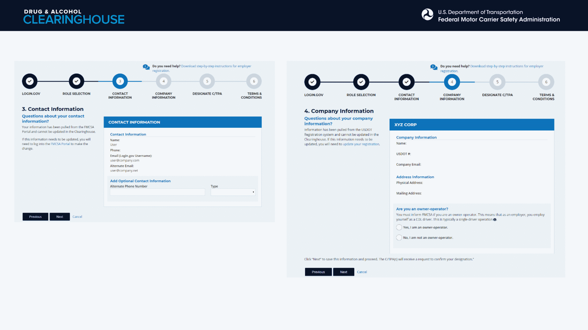The height and width of the screenshot is (330, 588).
Task: Click the Role Selection checkmark step in left panel
Action: pos(76,81)
